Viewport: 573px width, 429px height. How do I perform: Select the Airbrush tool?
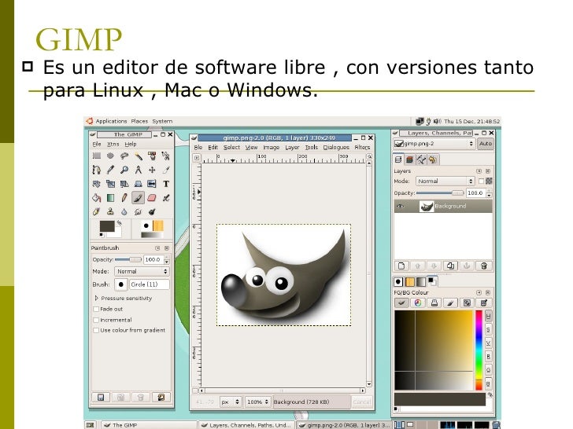click(x=166, y=198)
